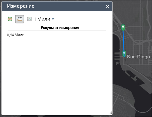Image resolution: width=152 pixels, height=117 pixels.
Task: Select the Location coordinates tool icon
Action: click(29, 19)
